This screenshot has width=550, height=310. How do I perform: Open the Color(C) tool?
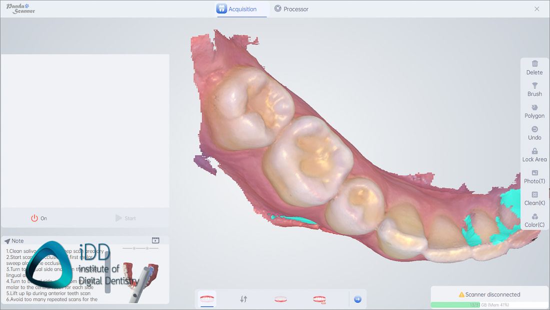coord(534,220)
